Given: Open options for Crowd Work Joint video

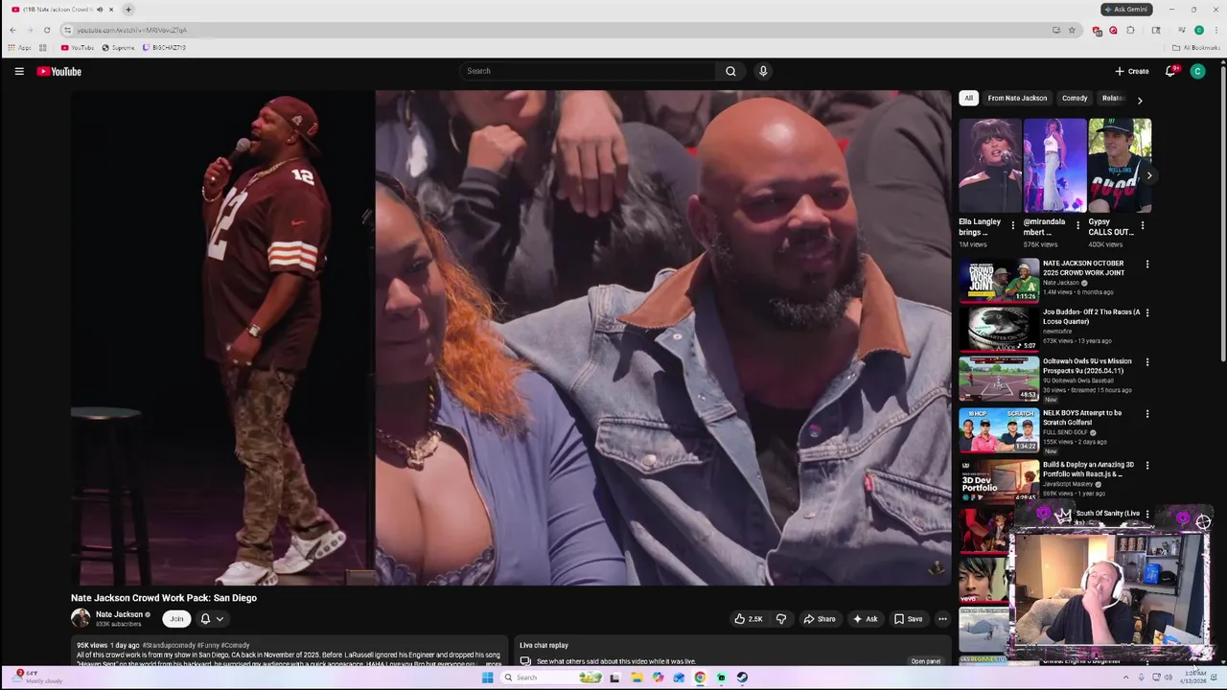Looking at the screenshot, I should click(1146, 264).
